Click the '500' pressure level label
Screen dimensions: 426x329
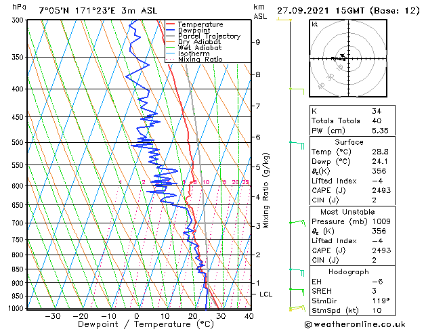[19, 143]
